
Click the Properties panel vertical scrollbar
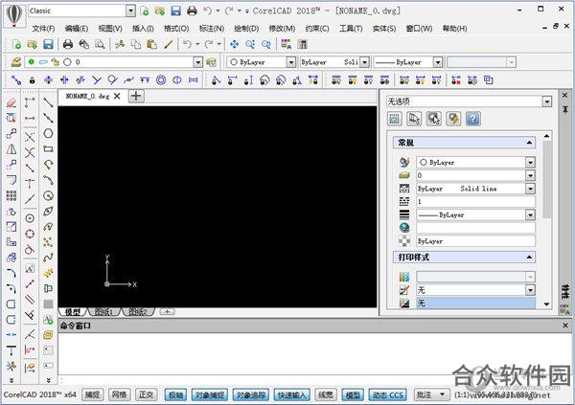546,180
